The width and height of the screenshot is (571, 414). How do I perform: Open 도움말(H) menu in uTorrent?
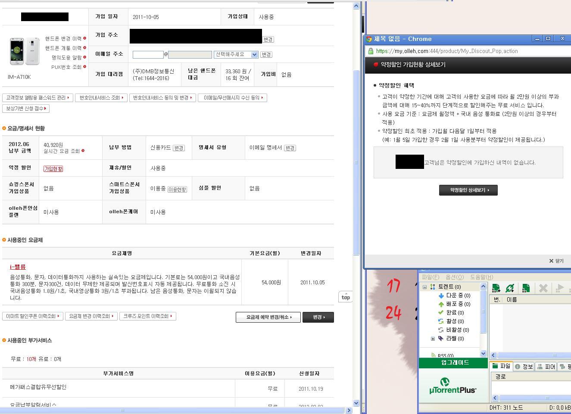(x=481, y=277)
